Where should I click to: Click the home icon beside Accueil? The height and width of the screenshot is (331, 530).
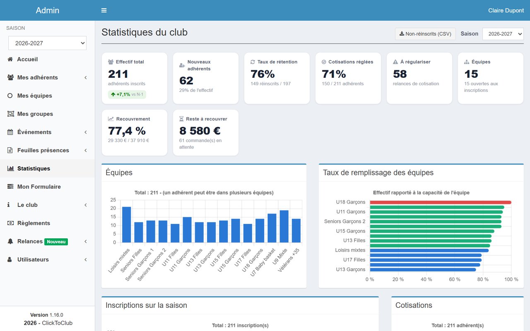[10, 59]
